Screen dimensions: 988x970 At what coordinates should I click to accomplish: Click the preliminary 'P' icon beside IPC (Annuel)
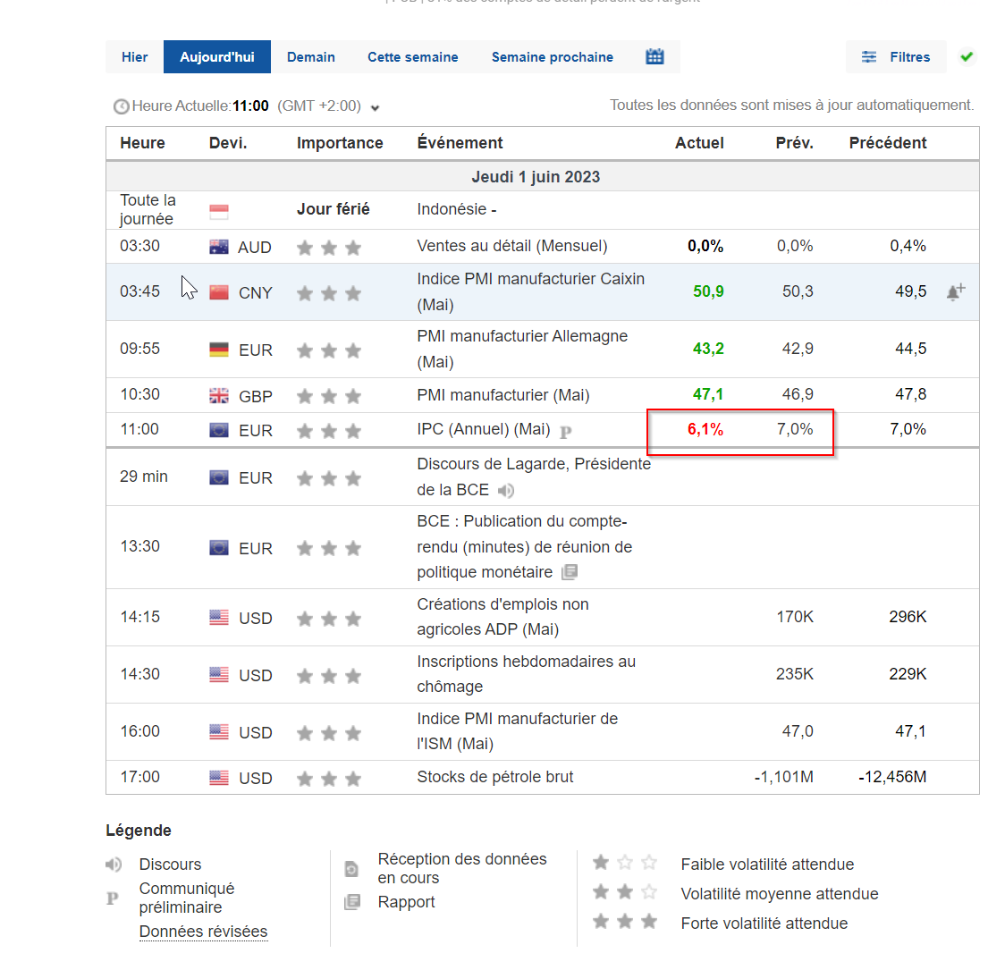(565, 432)
